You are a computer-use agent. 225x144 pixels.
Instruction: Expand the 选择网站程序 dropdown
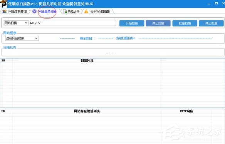tap(22, 38)
